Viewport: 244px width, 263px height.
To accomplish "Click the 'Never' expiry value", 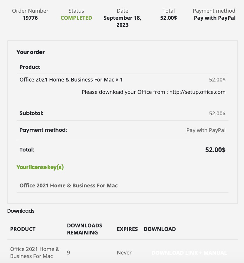I will (124, 253).
